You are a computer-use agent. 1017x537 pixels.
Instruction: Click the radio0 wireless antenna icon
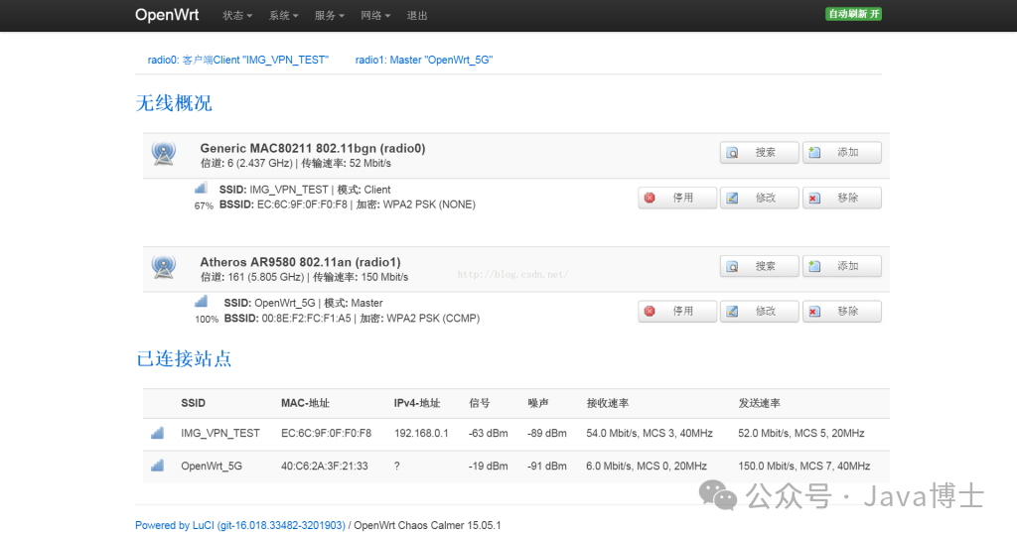pos(164,154)
